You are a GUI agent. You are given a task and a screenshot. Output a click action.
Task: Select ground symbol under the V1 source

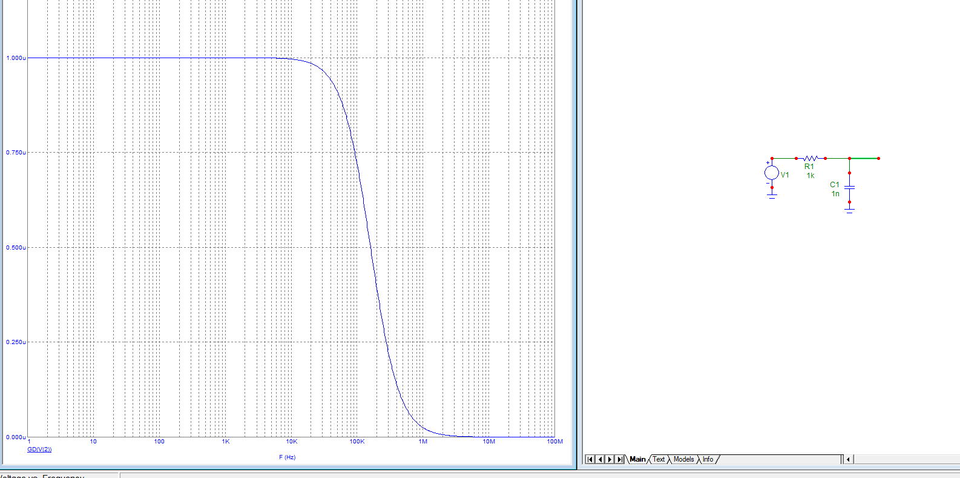(x=772, y=196)
